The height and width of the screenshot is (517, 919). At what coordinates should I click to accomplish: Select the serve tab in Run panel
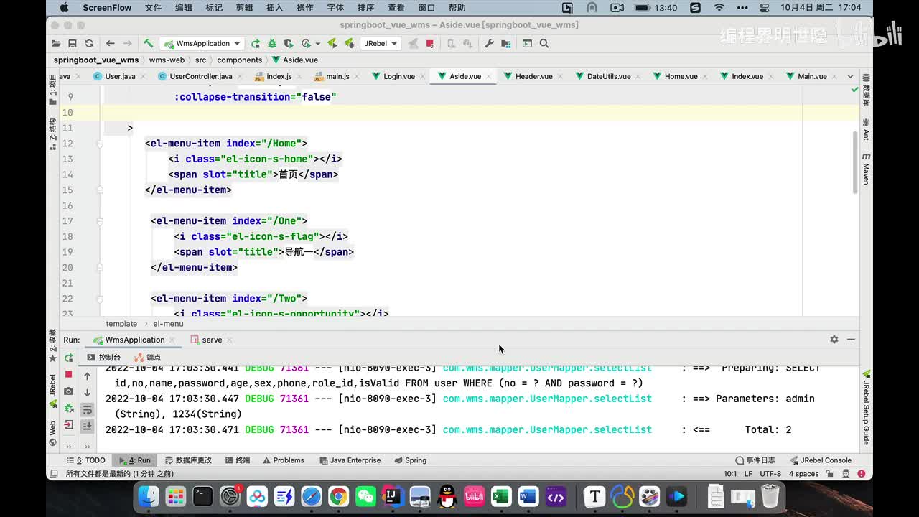211,340
